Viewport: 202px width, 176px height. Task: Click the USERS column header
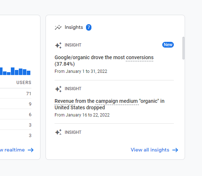click(x=24, y=83)
